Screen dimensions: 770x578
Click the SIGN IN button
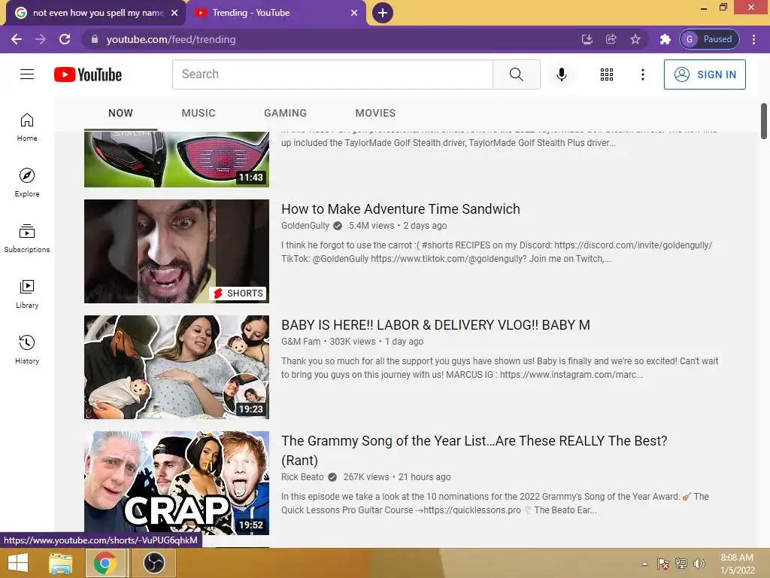click(705, 75)
